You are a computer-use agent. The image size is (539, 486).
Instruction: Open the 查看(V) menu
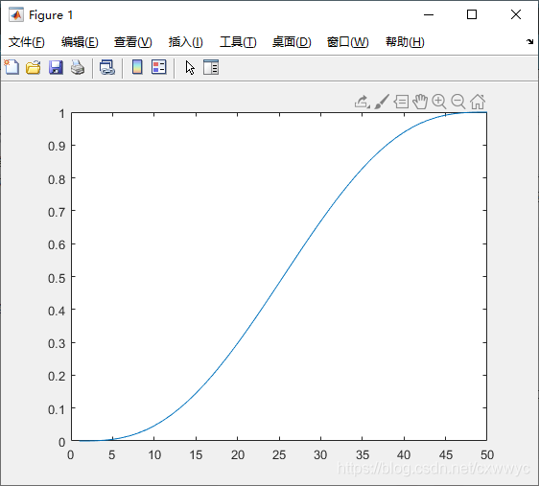tap(133, 42)
